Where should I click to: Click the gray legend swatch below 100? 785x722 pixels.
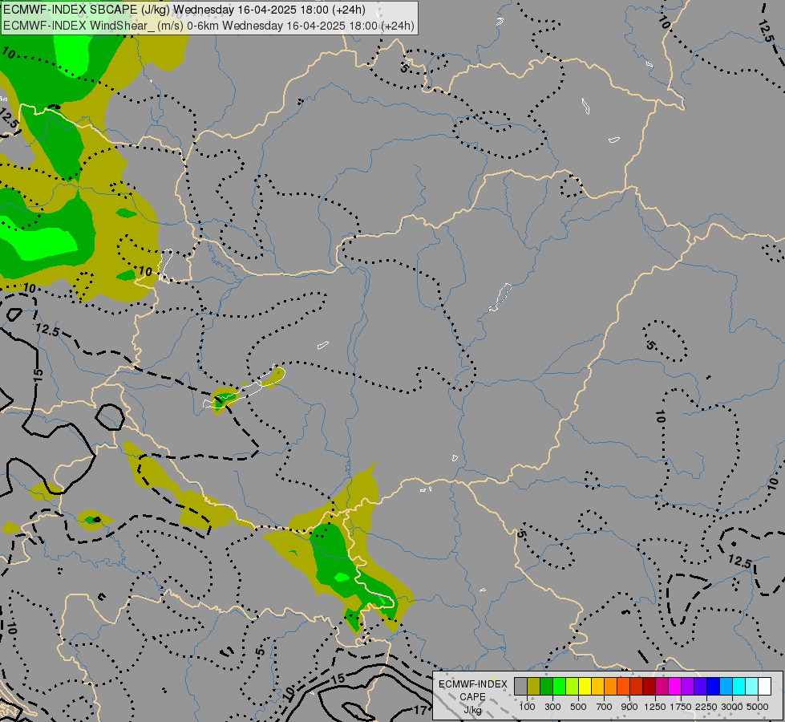(520, 687)
